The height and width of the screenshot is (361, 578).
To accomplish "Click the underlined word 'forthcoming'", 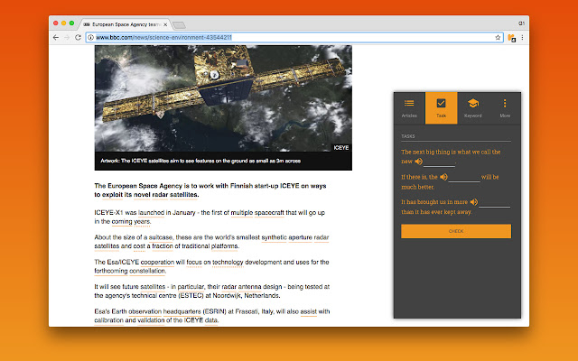I will [111, 271].
